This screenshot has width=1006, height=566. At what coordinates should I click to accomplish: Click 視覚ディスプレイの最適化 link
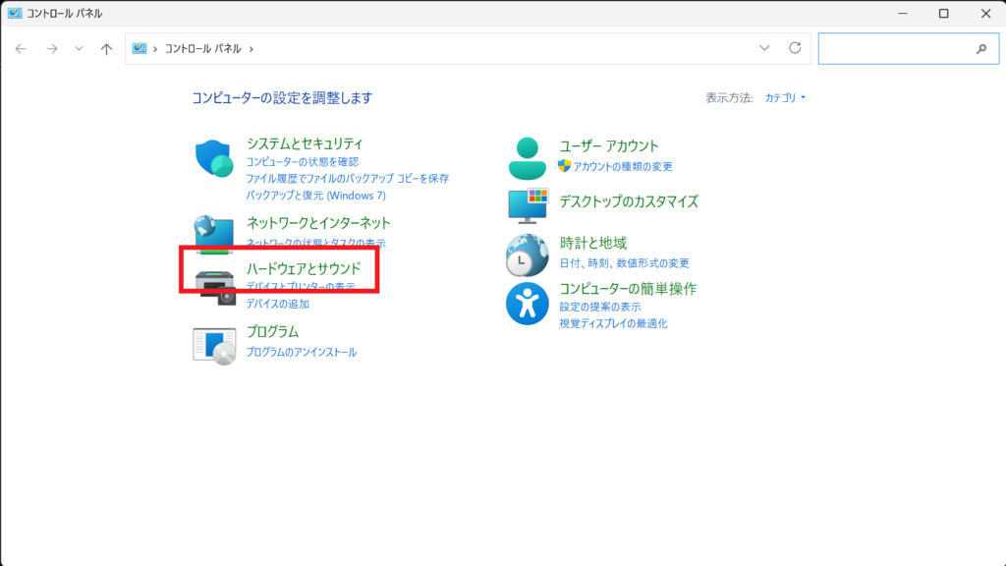click(613, 323)
